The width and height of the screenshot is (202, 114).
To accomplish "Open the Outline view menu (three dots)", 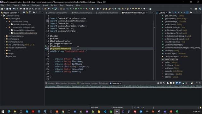I will [194, 13].
